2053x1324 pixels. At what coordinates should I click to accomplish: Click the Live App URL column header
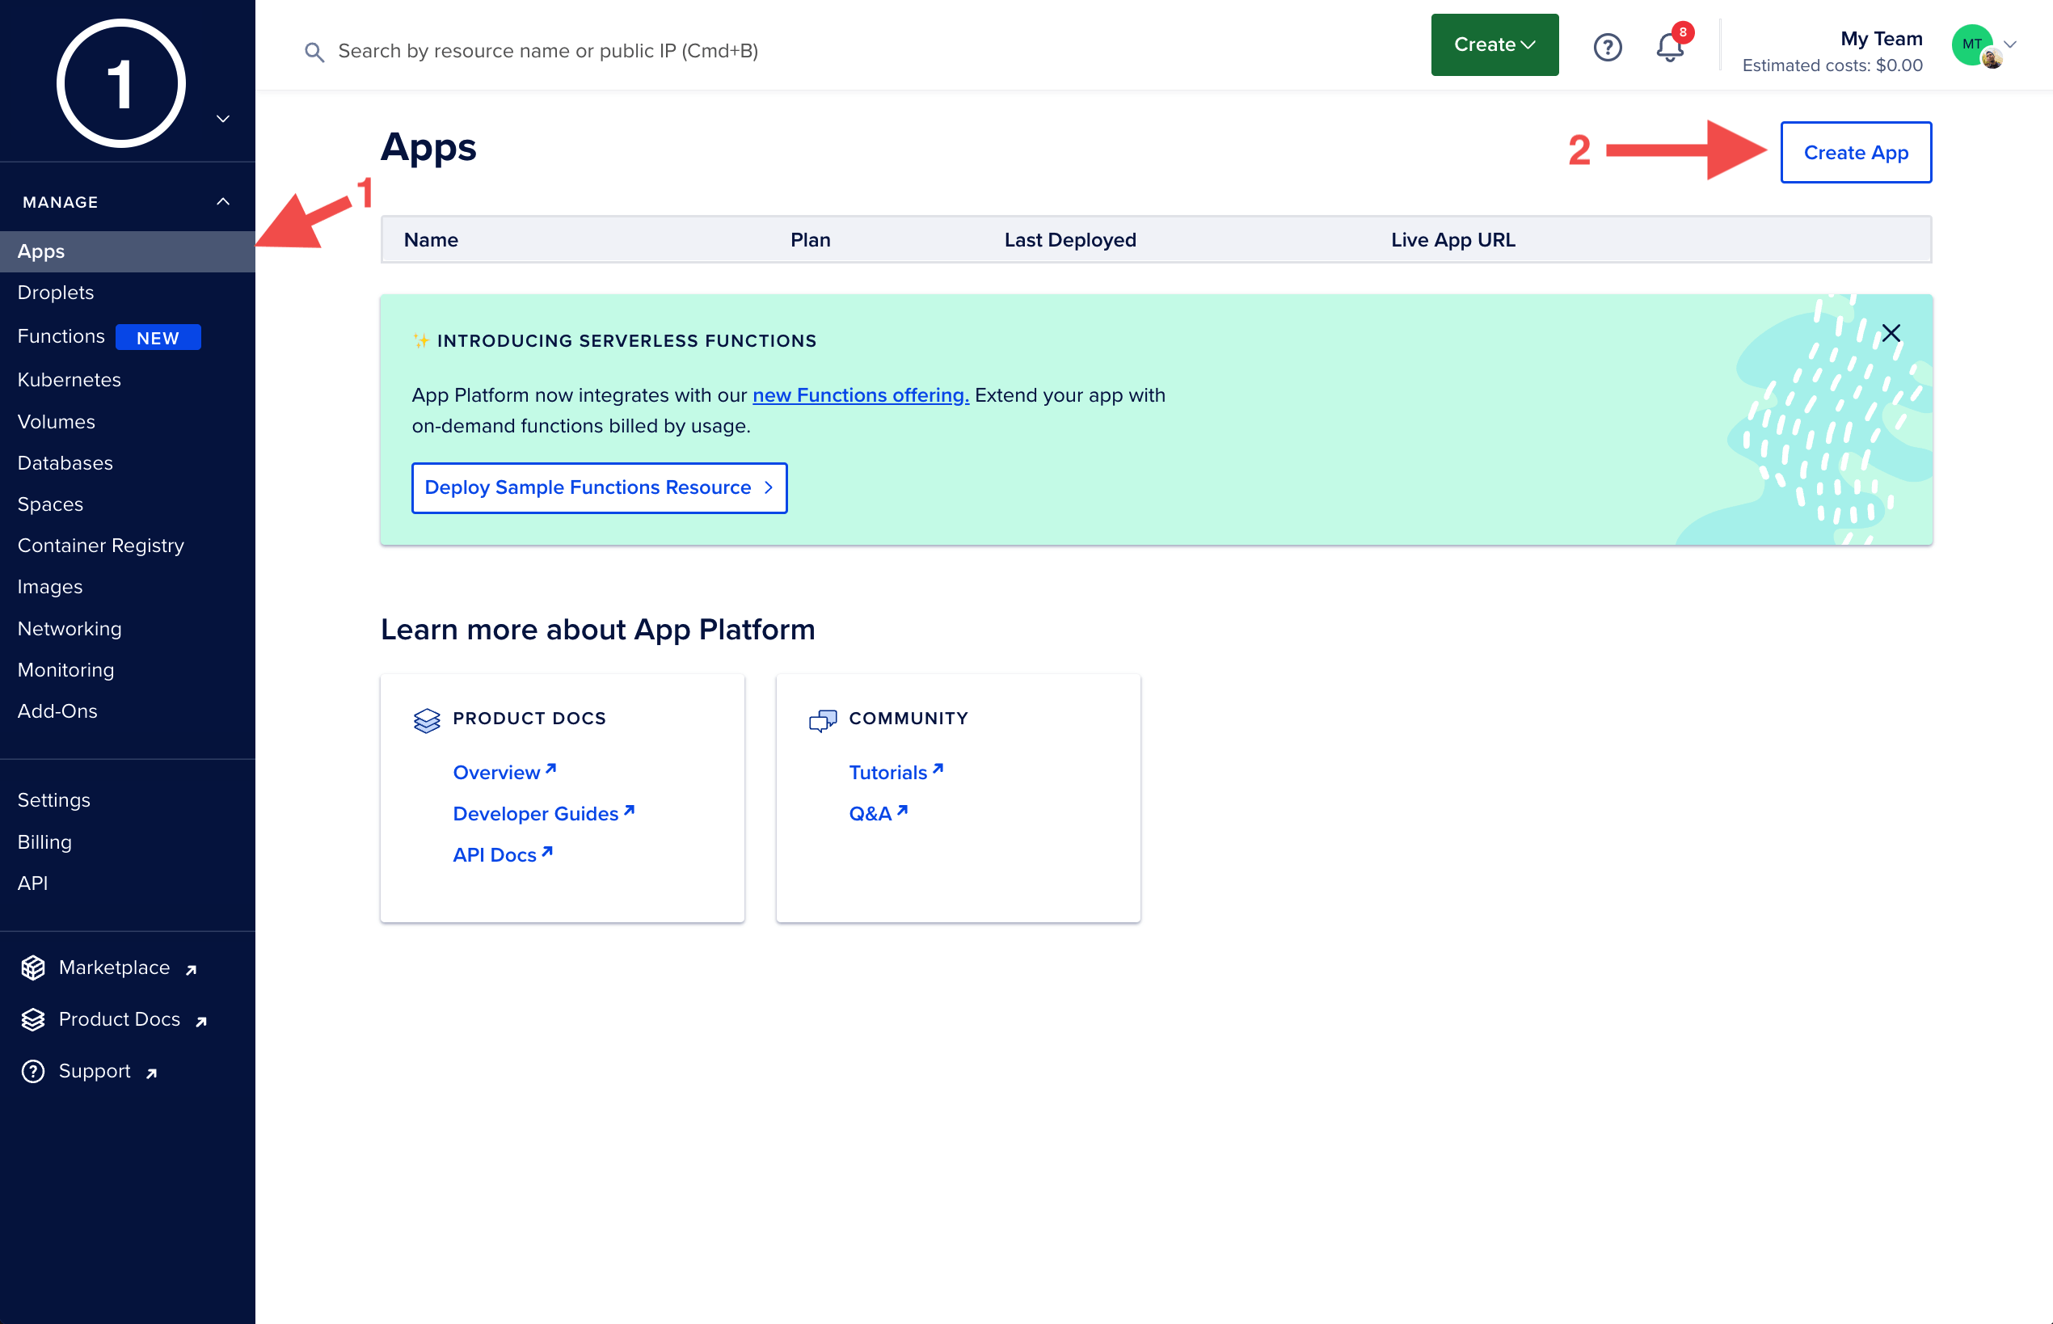[x=1453, y=240]
